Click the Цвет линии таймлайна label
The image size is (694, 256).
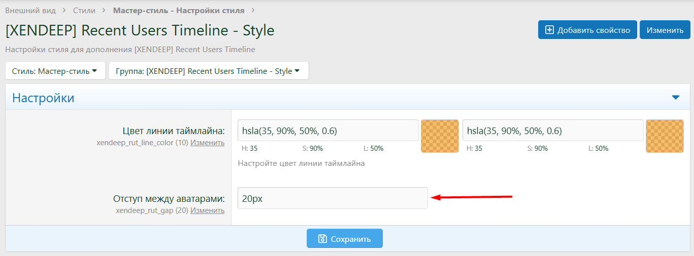click(x=174, y=132)
